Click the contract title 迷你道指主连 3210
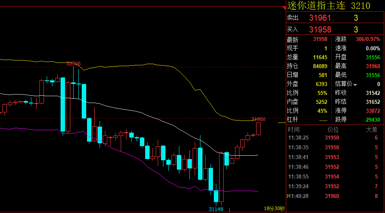Screen dimensions: 385x213 coord(328,5)
